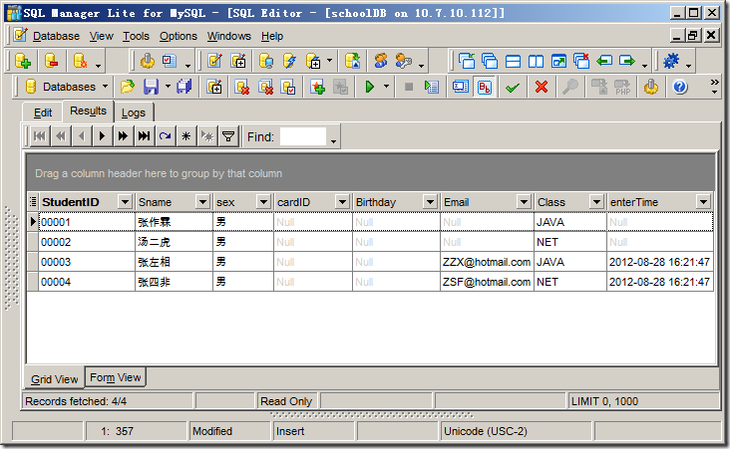Image resolution: width=730 pixels, height=449 pixels.
Task: Click the user manager people icon
Action: click(x=381, y=61)
